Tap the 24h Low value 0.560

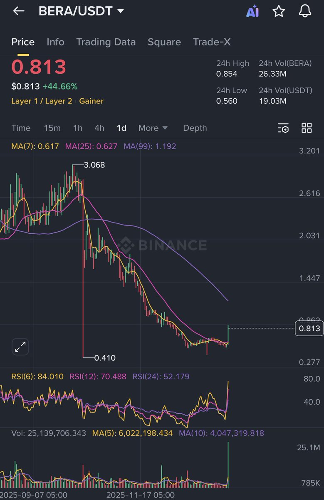click(x=227, y=101)
